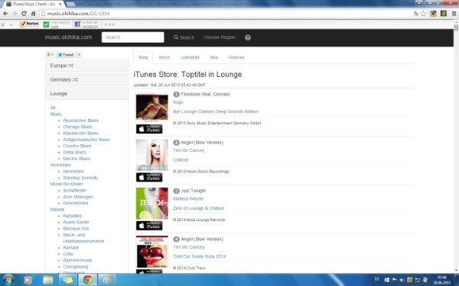Open the Chrome menu icon

[454, 14]
